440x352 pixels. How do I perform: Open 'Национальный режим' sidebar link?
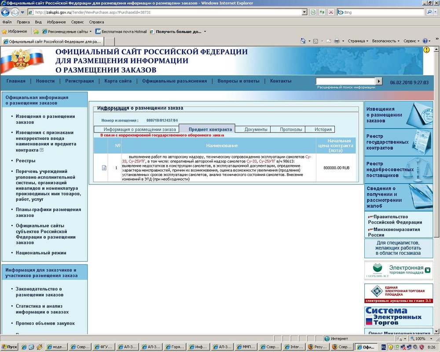pos(41,253)
